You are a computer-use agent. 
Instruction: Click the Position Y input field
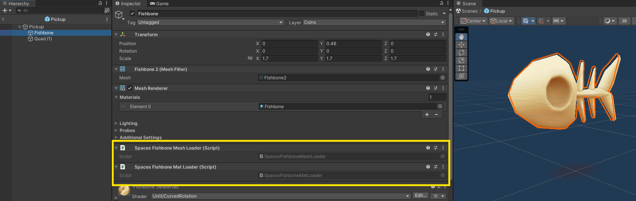[353, 44]
